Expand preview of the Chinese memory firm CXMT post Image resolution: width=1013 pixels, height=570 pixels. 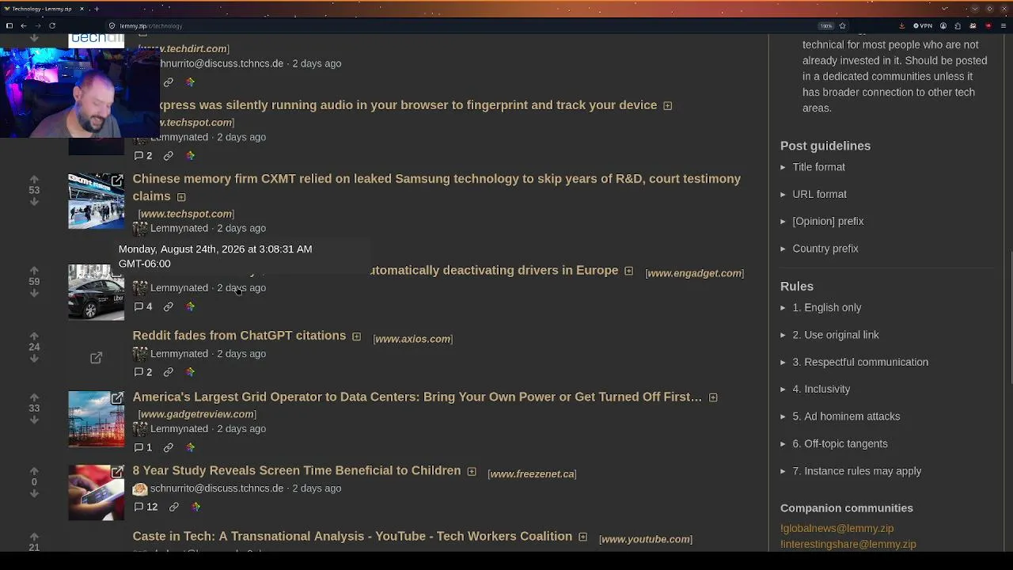[181, 197]
